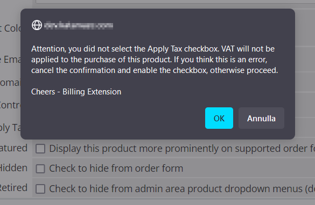315x205 pixels.
Task: Click the partially visible Color field label
Action: pyautogui.click(x=10, y=28)
